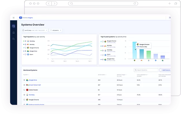Viewport: 181px width, 115px height.
Task: Click the WalkMe Insights logo
Action: pyautogui.click(x=26, y=18)
